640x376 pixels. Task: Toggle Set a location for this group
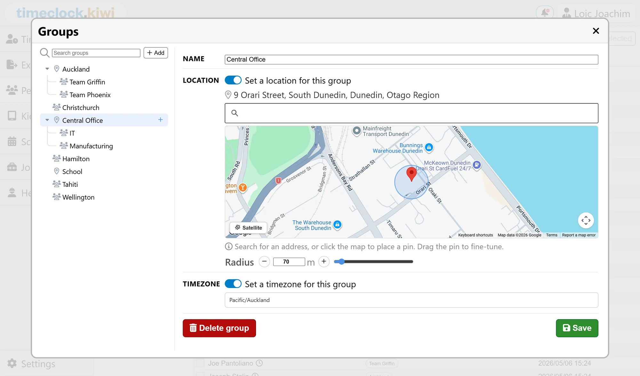pyautogui.click(x=233, y=80)
